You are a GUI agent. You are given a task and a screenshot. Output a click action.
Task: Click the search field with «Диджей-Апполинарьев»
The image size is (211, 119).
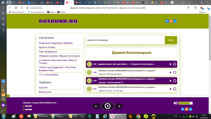pyautogui.click(x=125, y=40)
